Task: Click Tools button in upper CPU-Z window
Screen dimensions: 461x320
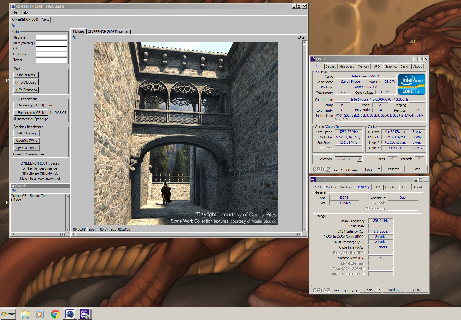Action: [368, 169]
